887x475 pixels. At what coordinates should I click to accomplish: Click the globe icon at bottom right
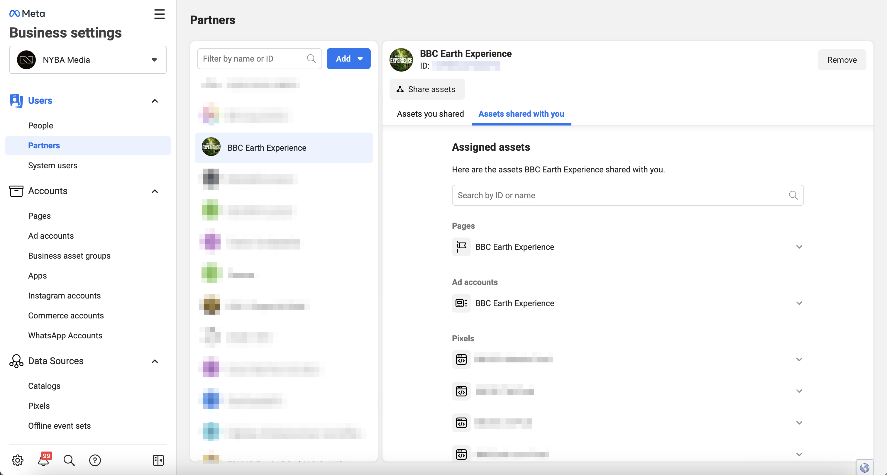pyautogui.click(x=864, y=468)
